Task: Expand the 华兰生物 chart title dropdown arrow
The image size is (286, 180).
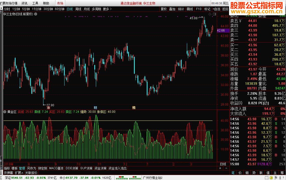Action: 36,14
